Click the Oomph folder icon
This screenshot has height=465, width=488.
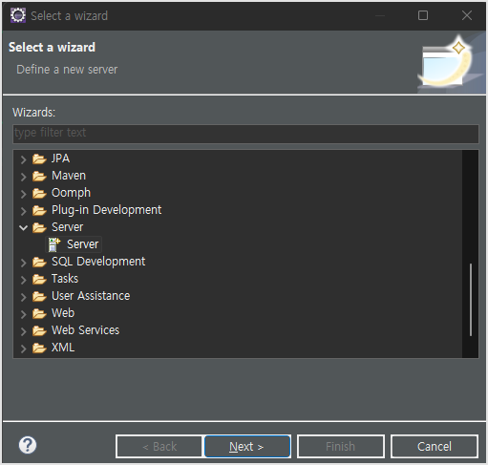(x=39, y=193)
